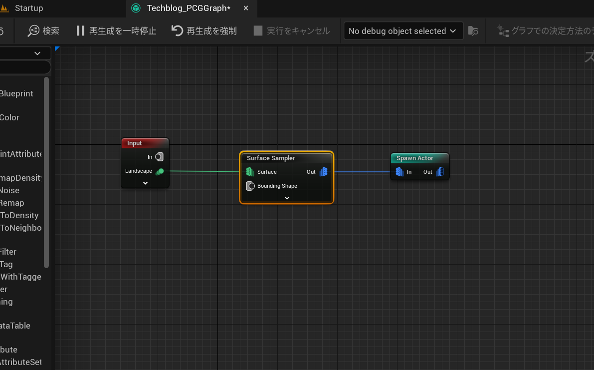Select the Techblog_PCGGraph tab
This screenshot has width=594, height=370.
coord(189,8)
